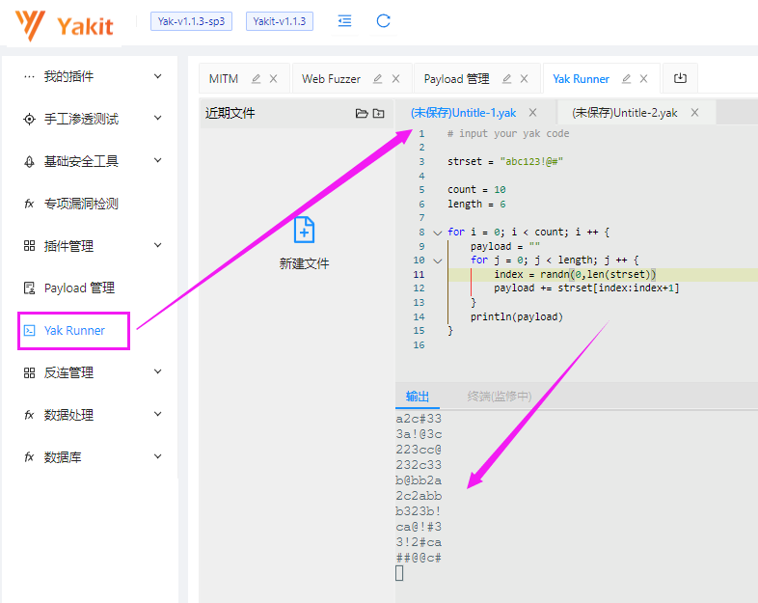This screenshot has height=603, width=758.
Task: Click the 近期文件 panel header text
Action: pos(230,113)
